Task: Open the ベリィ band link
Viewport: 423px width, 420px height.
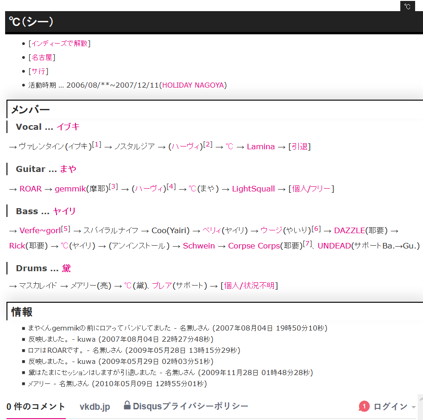Action: 212,230
